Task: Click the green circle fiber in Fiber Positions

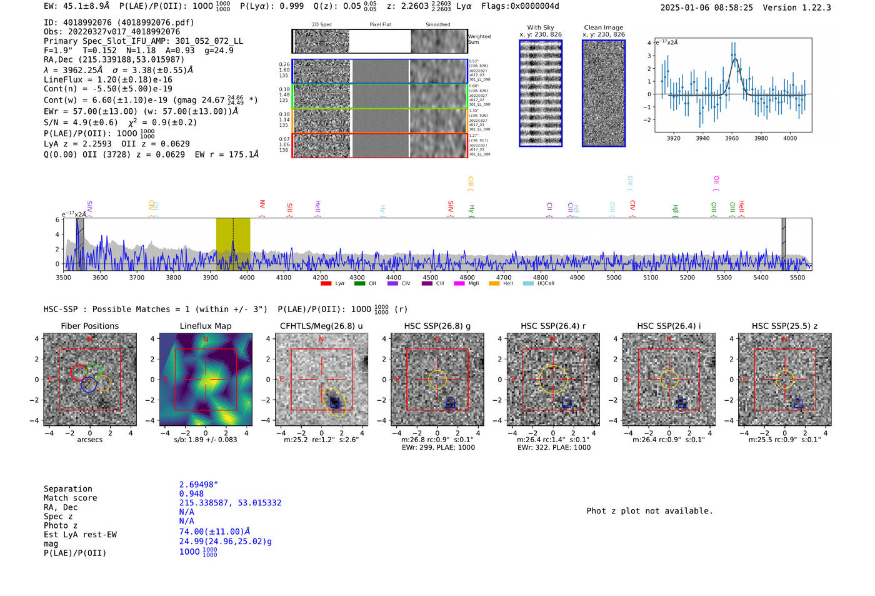Action: pyautogui.click(x=94, y=371)
